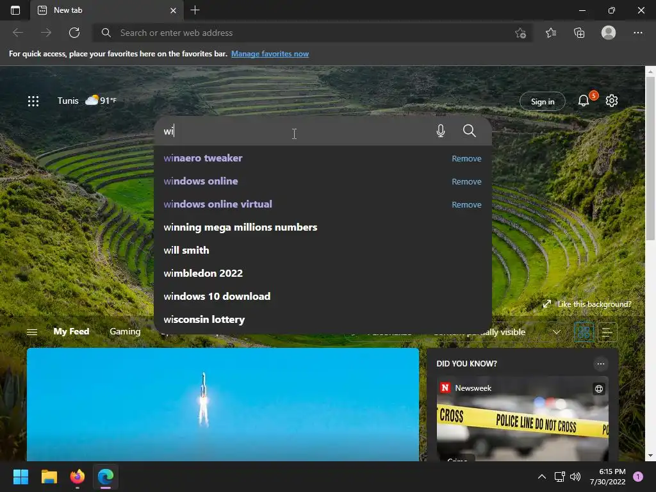
Task: Choose suggestion will smith
Action: (x=323, y=250)
